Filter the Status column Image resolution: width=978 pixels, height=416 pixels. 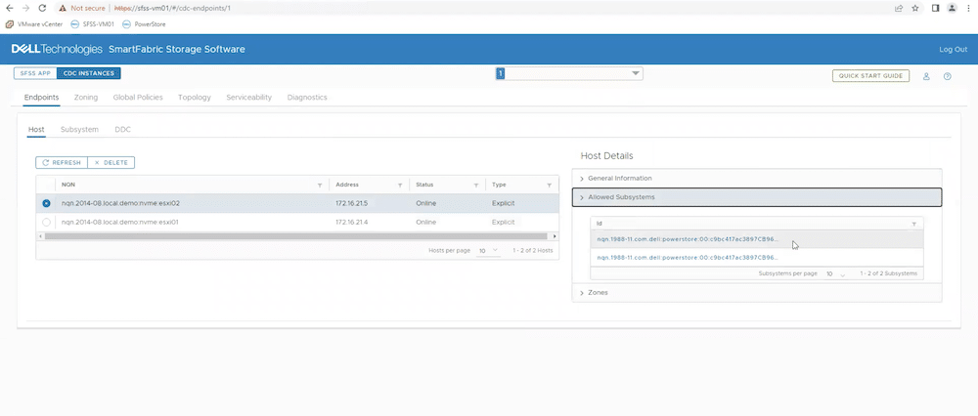point(476,185)
